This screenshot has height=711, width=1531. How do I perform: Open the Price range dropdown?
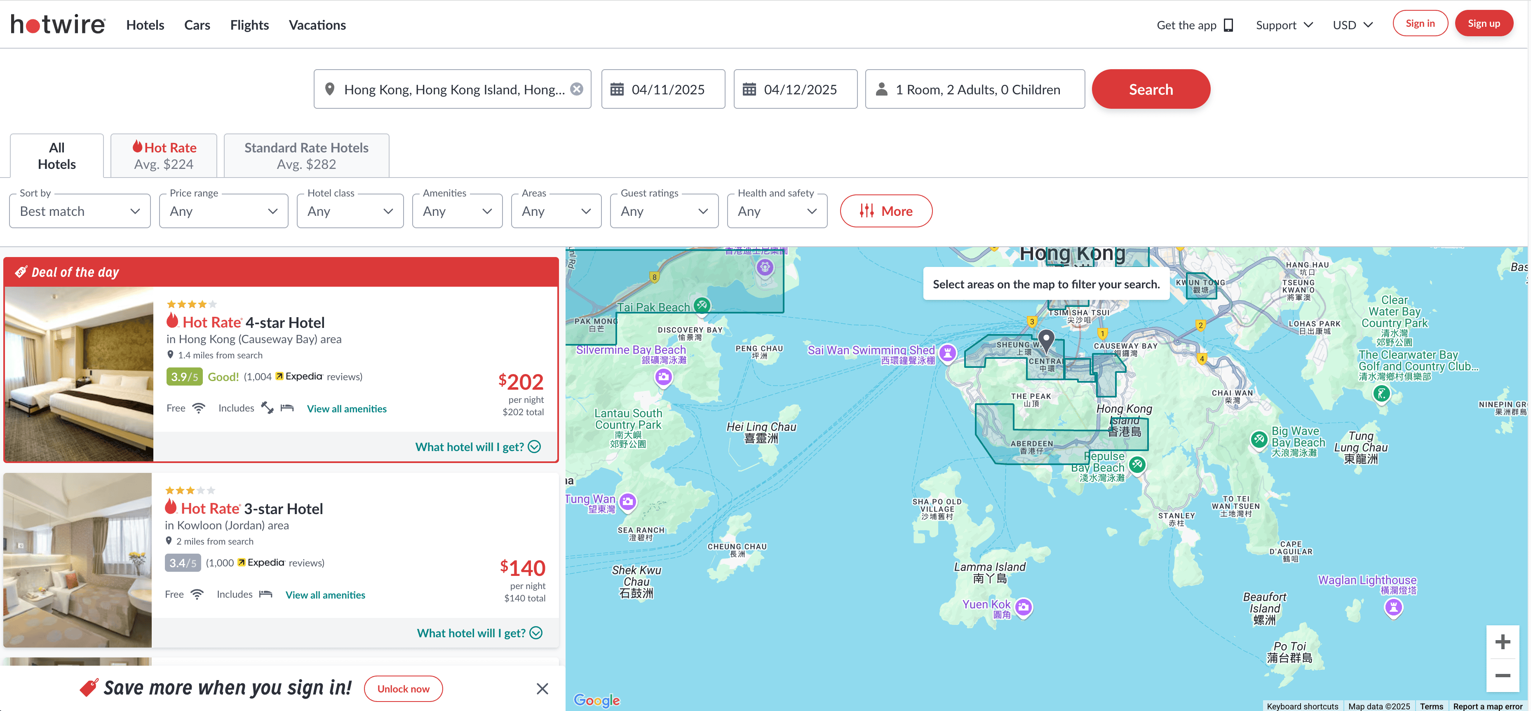click(x=223, y=211)
